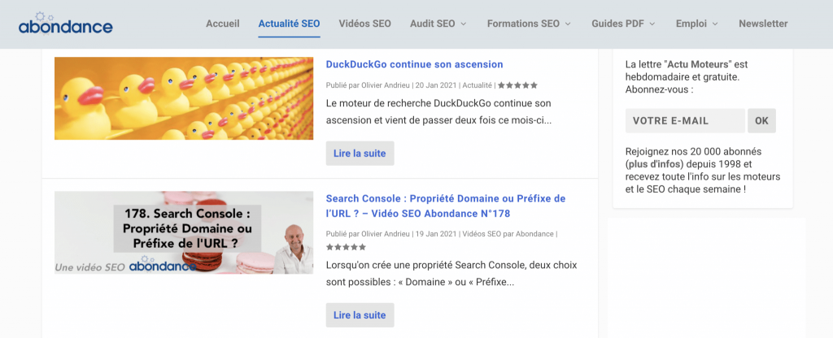Select the Actualité SEO tab
The height and width of the screenshot is (338, 833).
(x=289, y=24)
